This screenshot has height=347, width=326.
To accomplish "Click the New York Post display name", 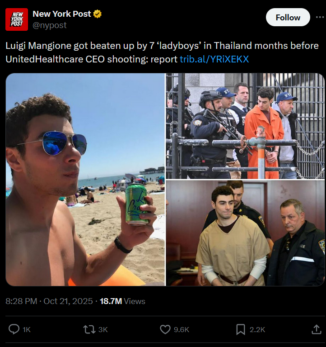I will coord(61,14).
